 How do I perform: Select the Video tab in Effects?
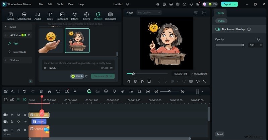[221, 21]
